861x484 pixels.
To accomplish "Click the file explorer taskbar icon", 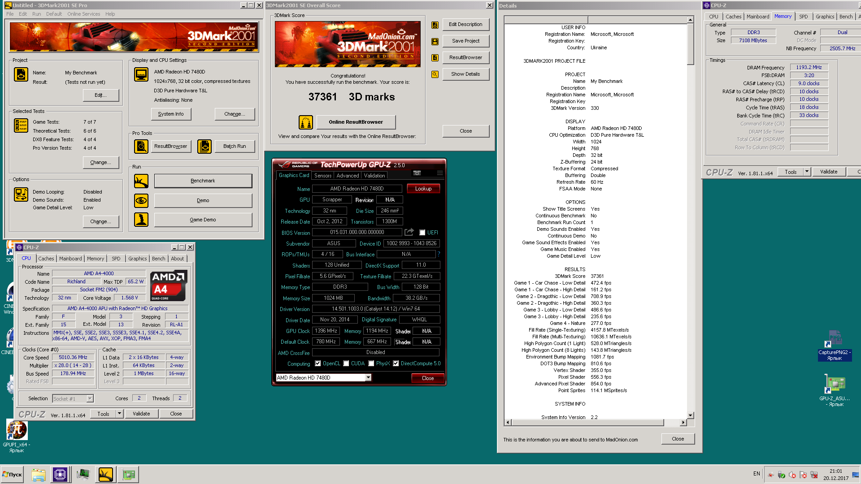I will (x=39, y=475).
